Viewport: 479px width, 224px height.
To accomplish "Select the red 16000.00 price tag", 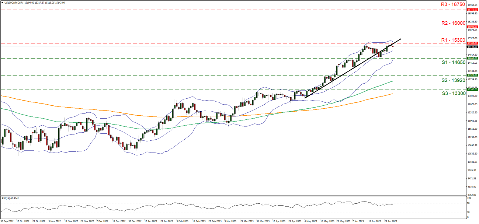I will tap(472, 27).
